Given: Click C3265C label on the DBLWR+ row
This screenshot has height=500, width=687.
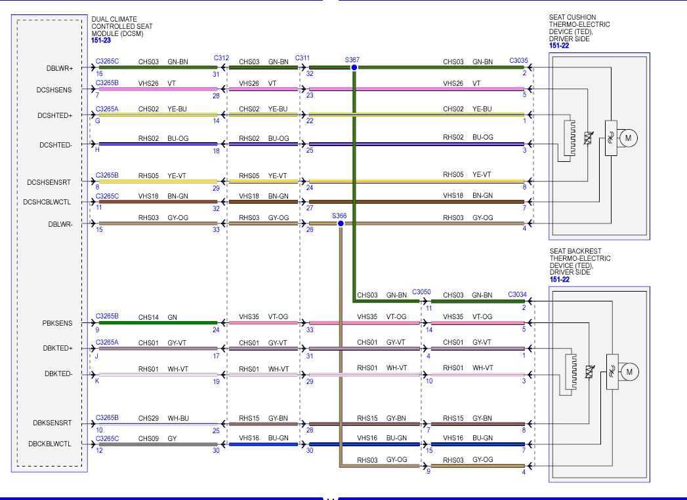Looking at the screenshot, I should click(x=107, y=61).
